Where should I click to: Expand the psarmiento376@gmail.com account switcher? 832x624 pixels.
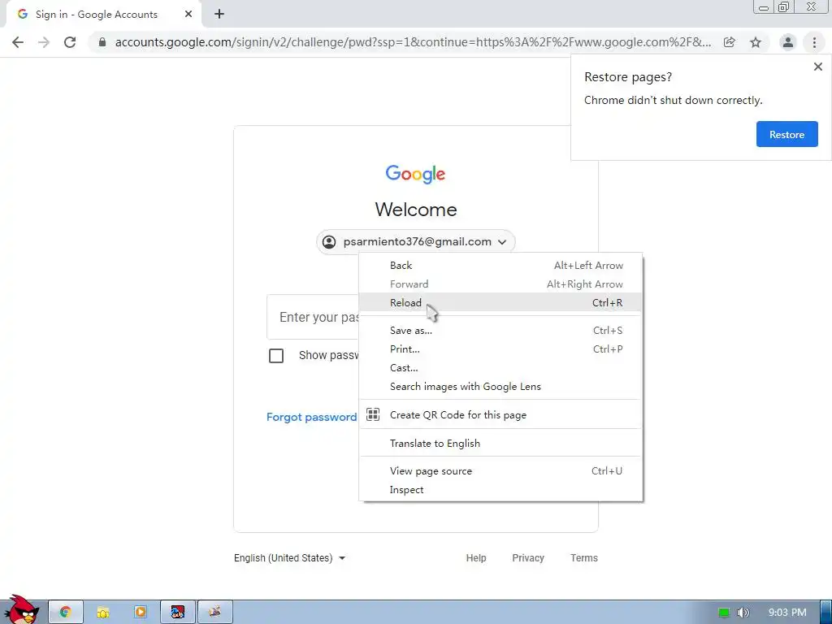coord(415,242)
